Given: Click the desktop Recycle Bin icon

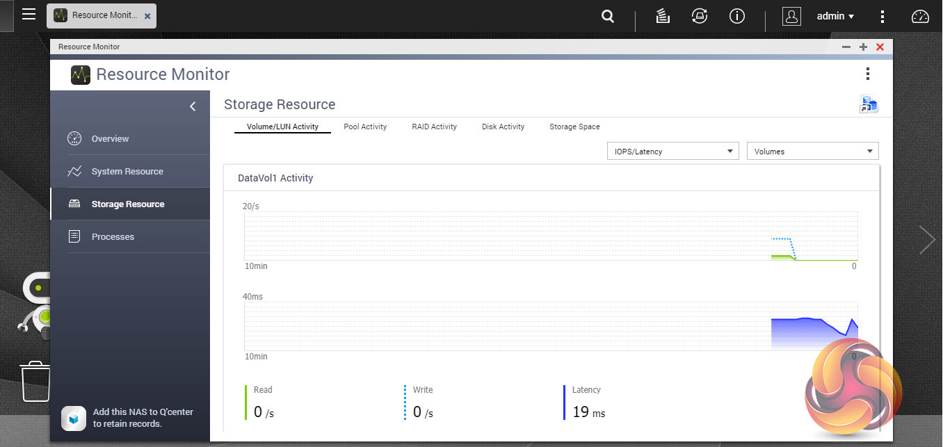Looking at the screenshot, I should 35,381.
